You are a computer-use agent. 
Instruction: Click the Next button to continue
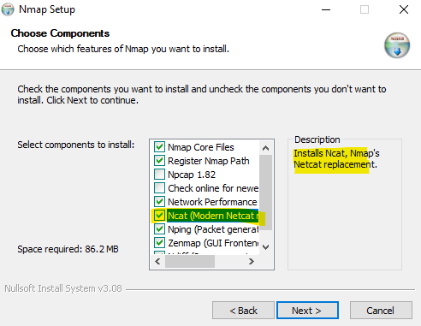coord(307,311)
